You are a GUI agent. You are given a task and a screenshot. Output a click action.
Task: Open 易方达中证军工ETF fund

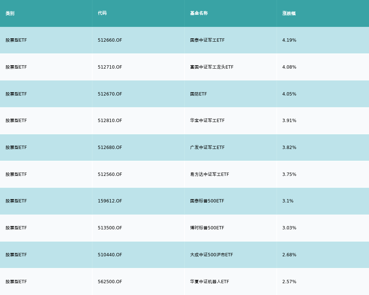pyautogui.click(x=210, y=174)
